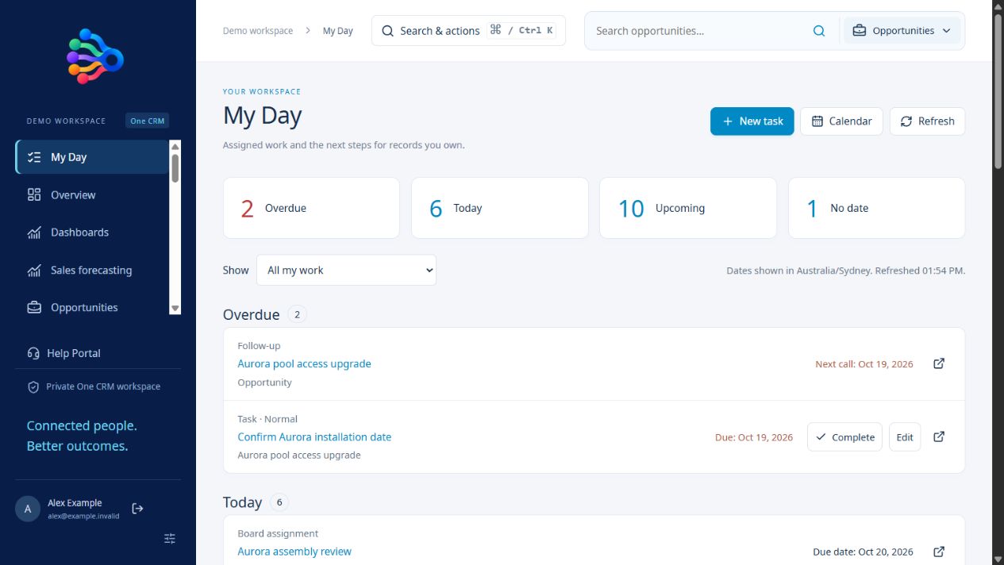Refresh the My Day list

(927, 121)
